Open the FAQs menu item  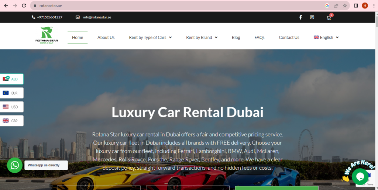(260, 38)
